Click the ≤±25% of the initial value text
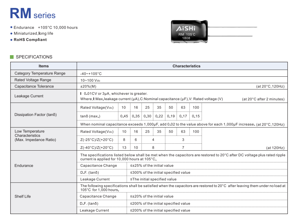This screenshot has width=298, height=219. click(152, 165)
